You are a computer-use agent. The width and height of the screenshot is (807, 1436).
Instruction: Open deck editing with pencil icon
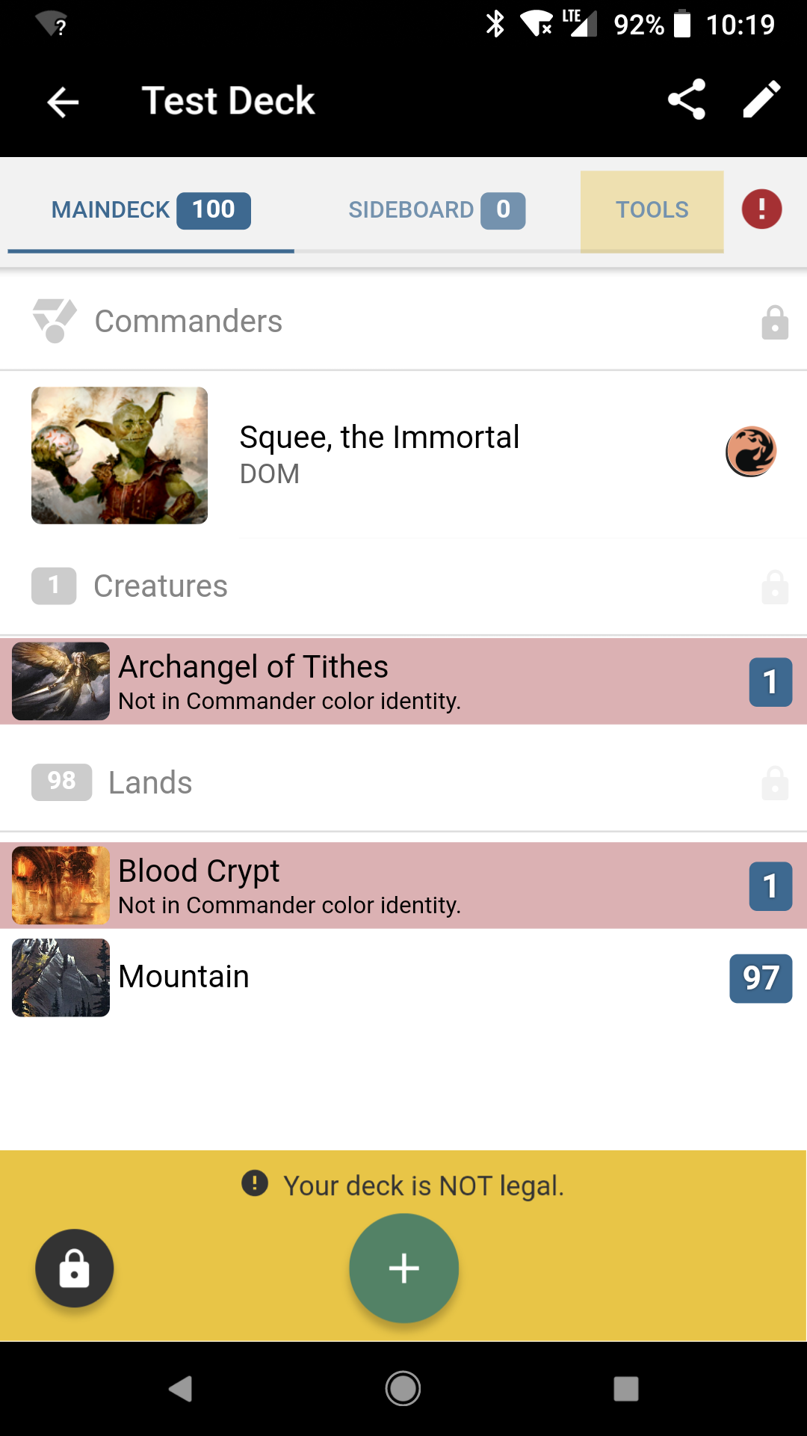tap(761, 99)
